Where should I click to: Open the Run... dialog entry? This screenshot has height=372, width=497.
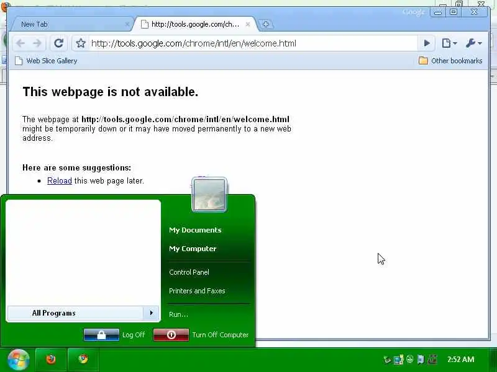[x=178, y=314]
